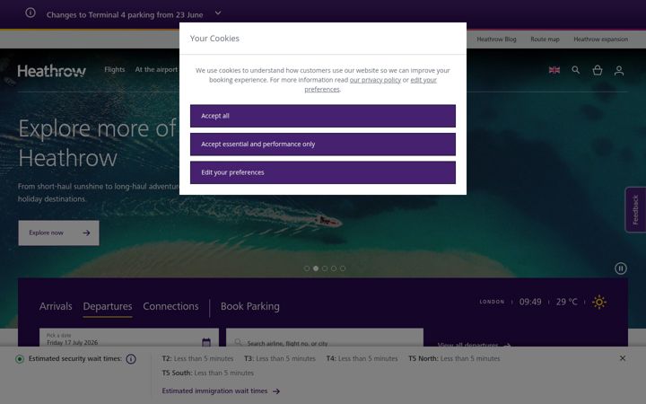Select the second carousel slide dot
Viewport: 646px width, 404px height.
[316, 268]
